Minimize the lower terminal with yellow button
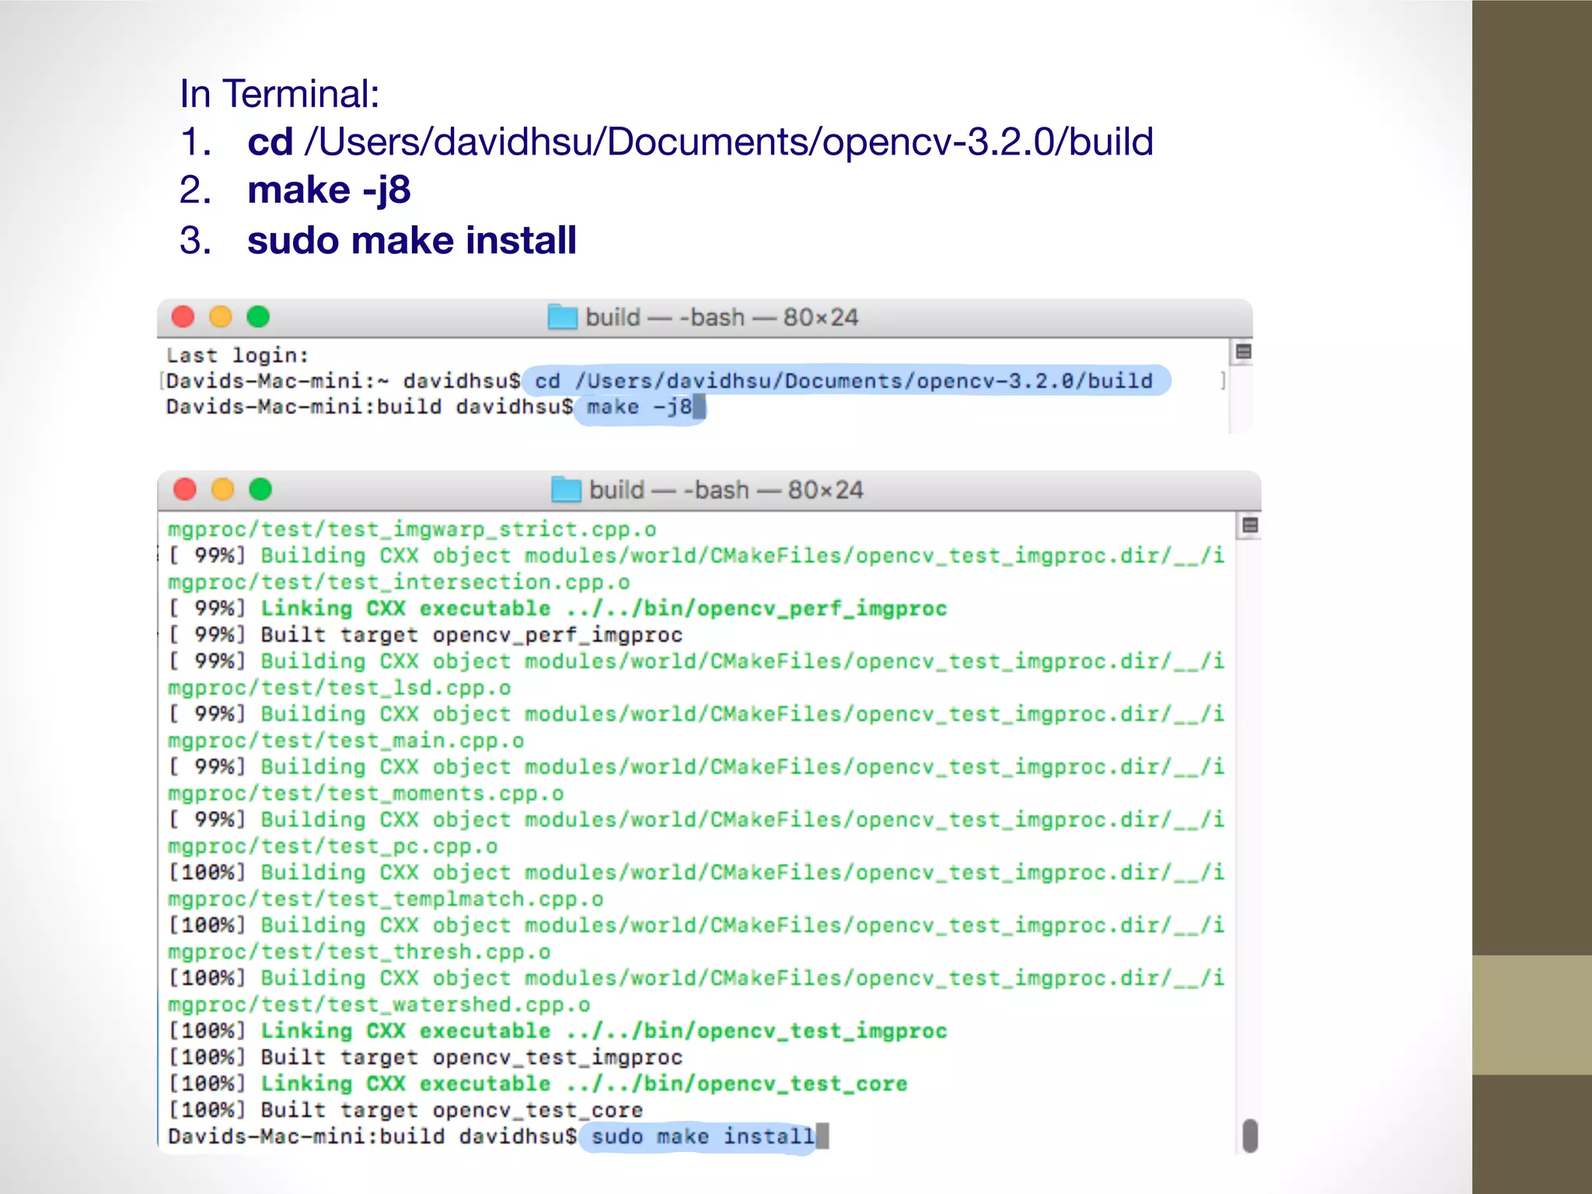The height and width of the screenshot is (1194, 1592). point(223,489)
